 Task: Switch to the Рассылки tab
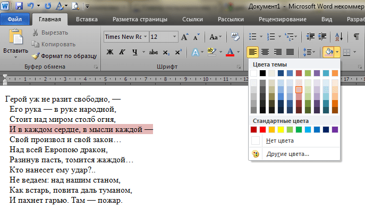tap(231, 19)
